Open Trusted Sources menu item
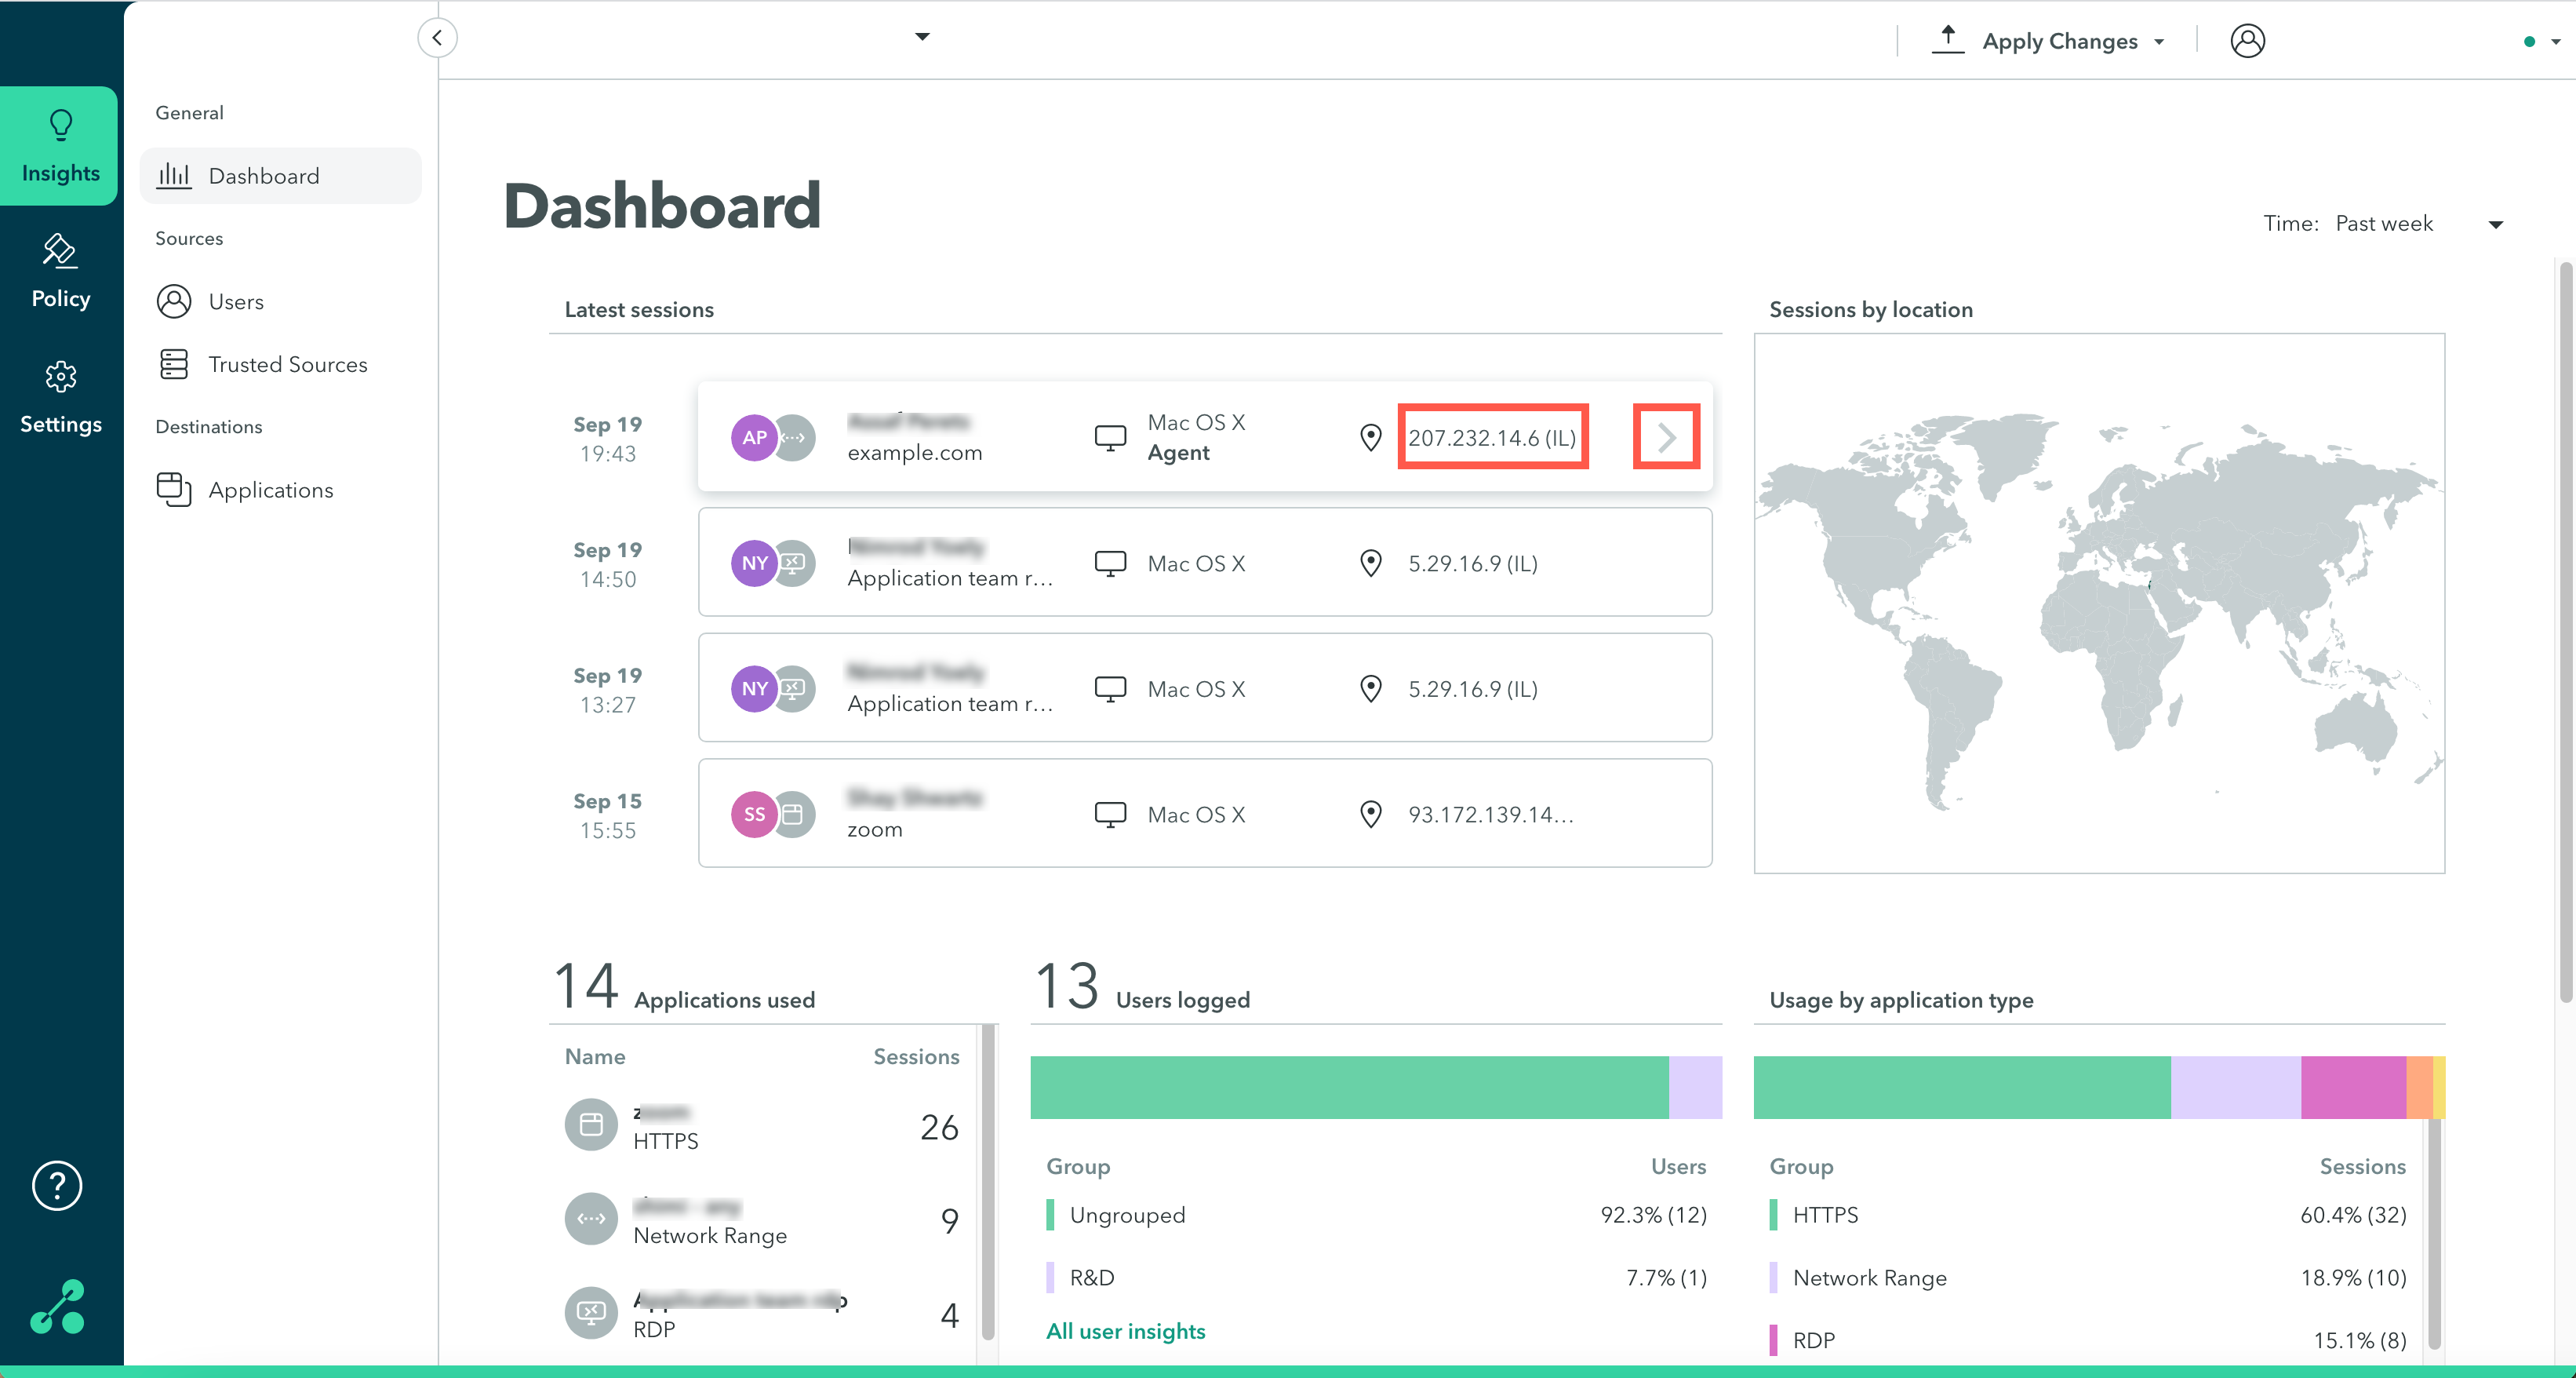2576x1378 pixels. pyautogui.click(x=287, y=365)
